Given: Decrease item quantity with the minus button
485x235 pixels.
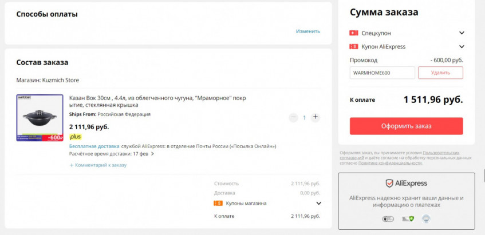Looking at the screenshot, I should point(293,117).
